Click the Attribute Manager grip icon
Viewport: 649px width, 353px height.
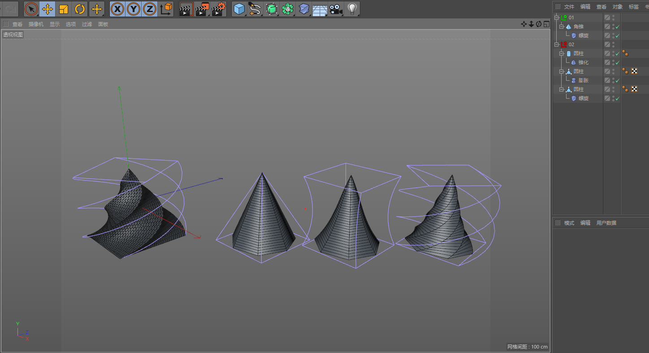pos(558,222)
